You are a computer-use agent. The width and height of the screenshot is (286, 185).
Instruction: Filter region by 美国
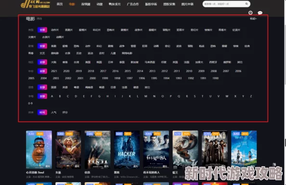(x=88, y=62)
